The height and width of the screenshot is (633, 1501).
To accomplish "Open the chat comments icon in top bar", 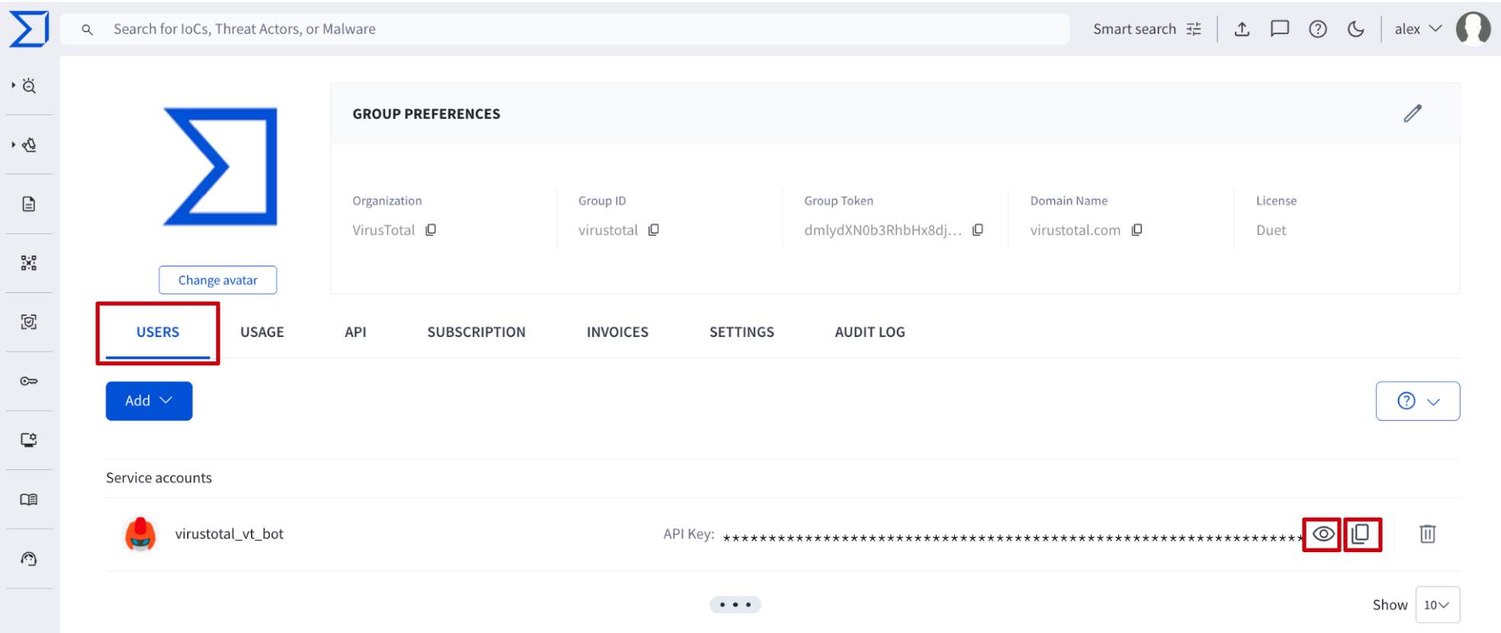I will [x=1280, y=29].
